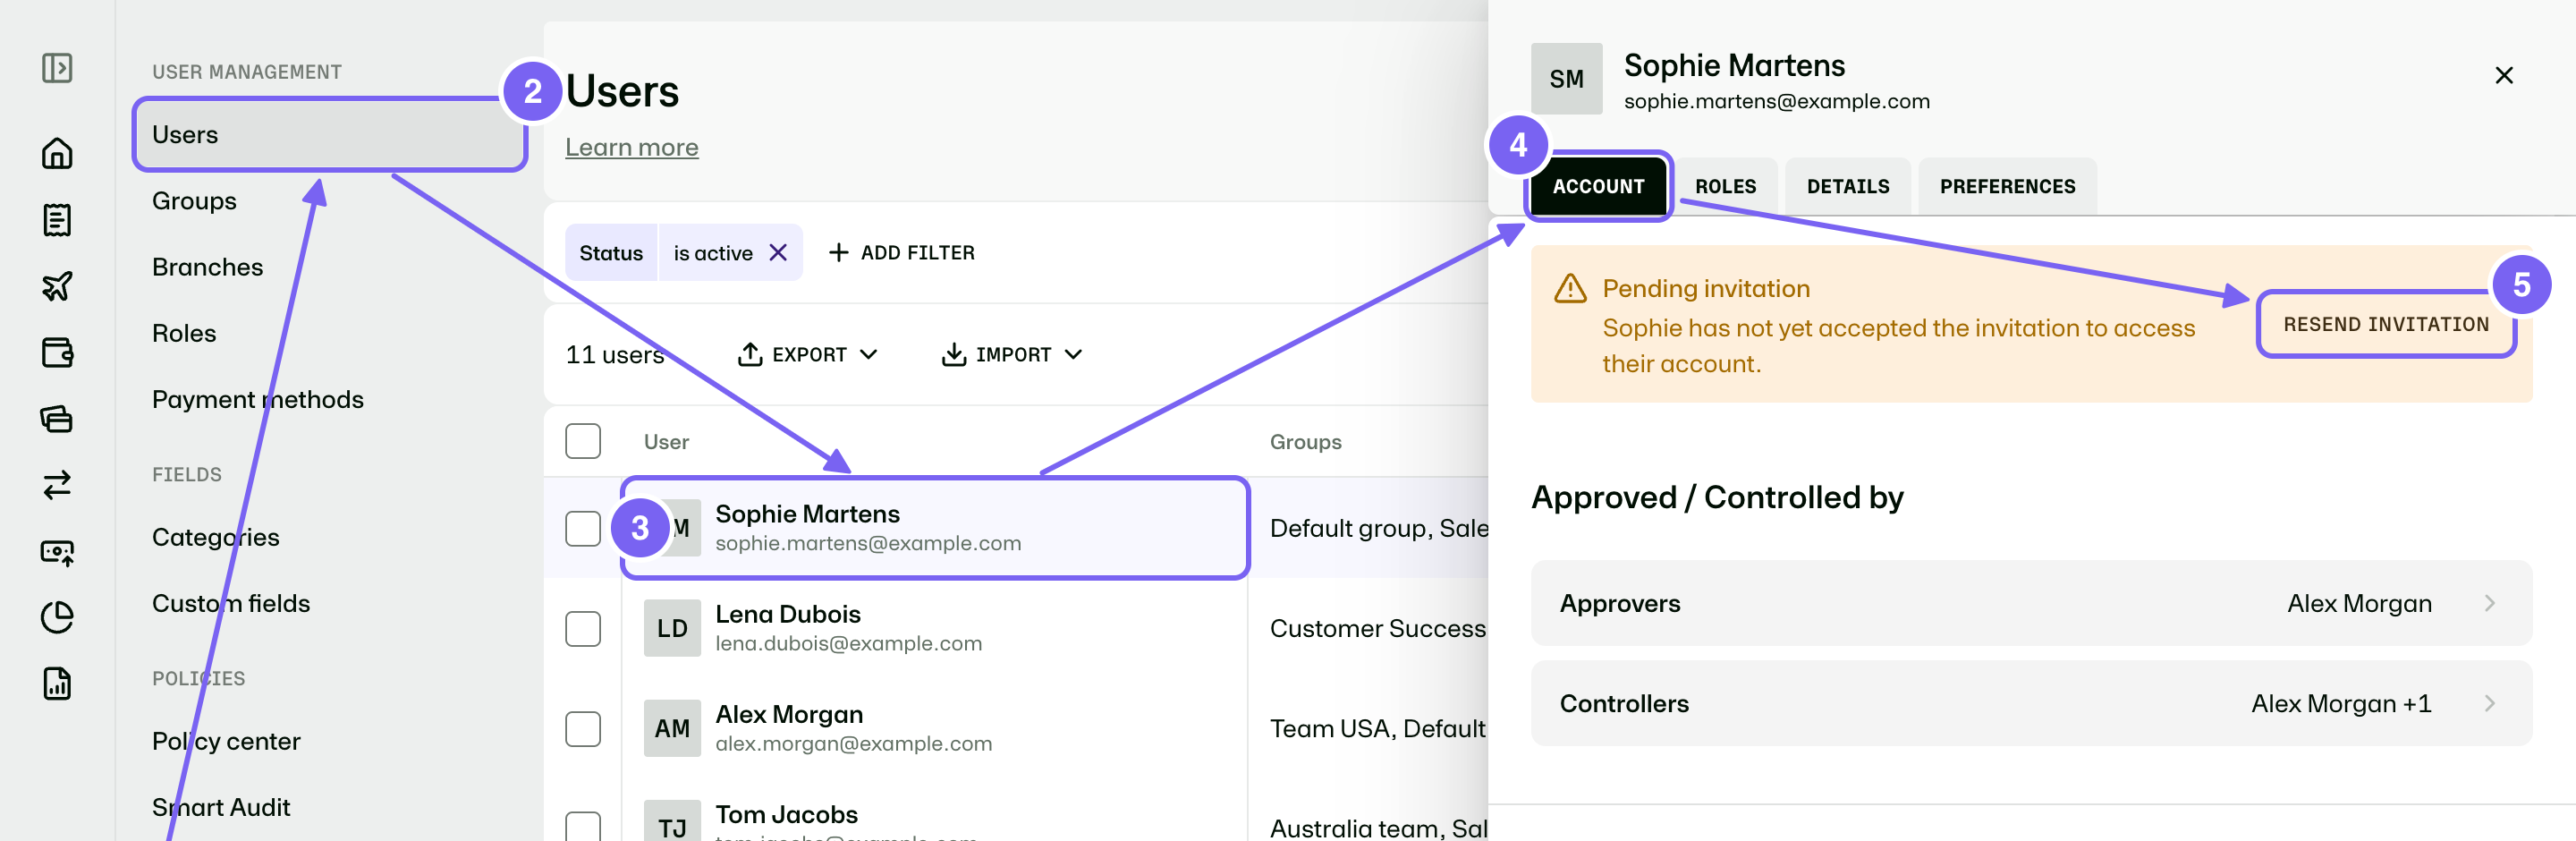Expand the Controllers row
This screenshot has height=841, width=2576.
coord(2031,703)
